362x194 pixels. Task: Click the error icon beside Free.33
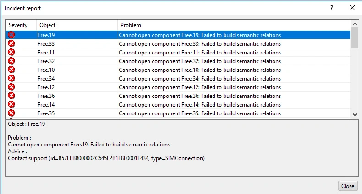coord(11,43)
